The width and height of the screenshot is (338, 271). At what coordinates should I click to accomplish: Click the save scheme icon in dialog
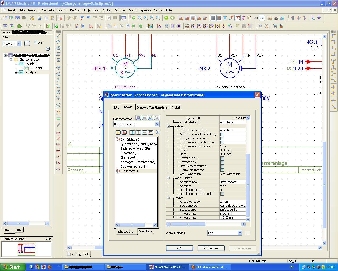[138, 118]
